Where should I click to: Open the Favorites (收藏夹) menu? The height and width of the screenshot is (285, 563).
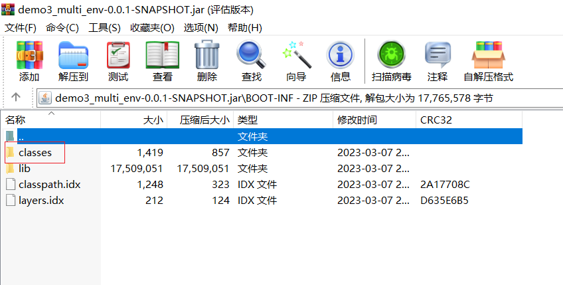point(152,28)
